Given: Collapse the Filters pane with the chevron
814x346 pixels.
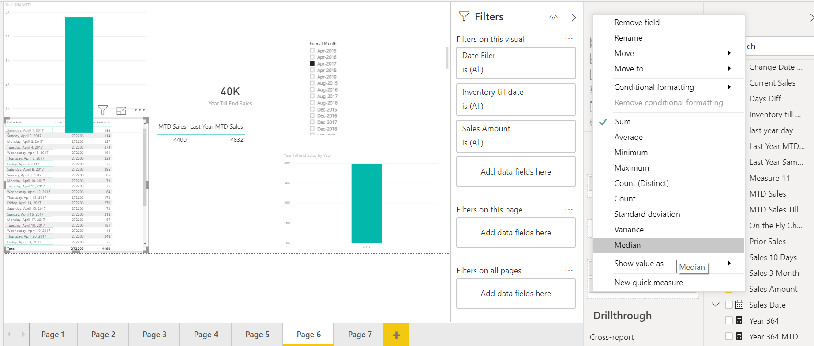Looking at the screenshot, I should click(574, 17).
